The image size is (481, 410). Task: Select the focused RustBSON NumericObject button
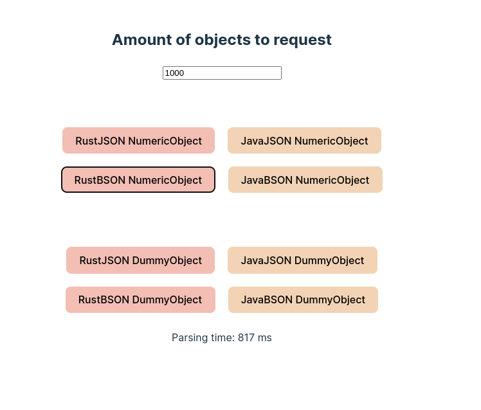(138, 180)
